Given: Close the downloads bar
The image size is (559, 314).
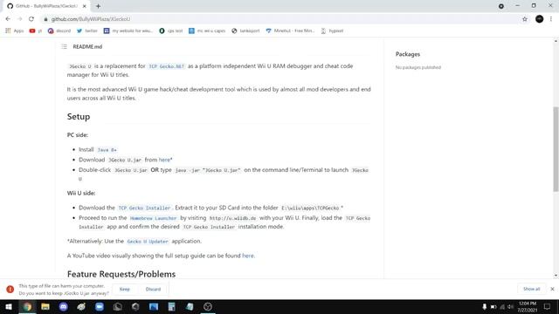Looking at the screenshot, I should [552, 289].
